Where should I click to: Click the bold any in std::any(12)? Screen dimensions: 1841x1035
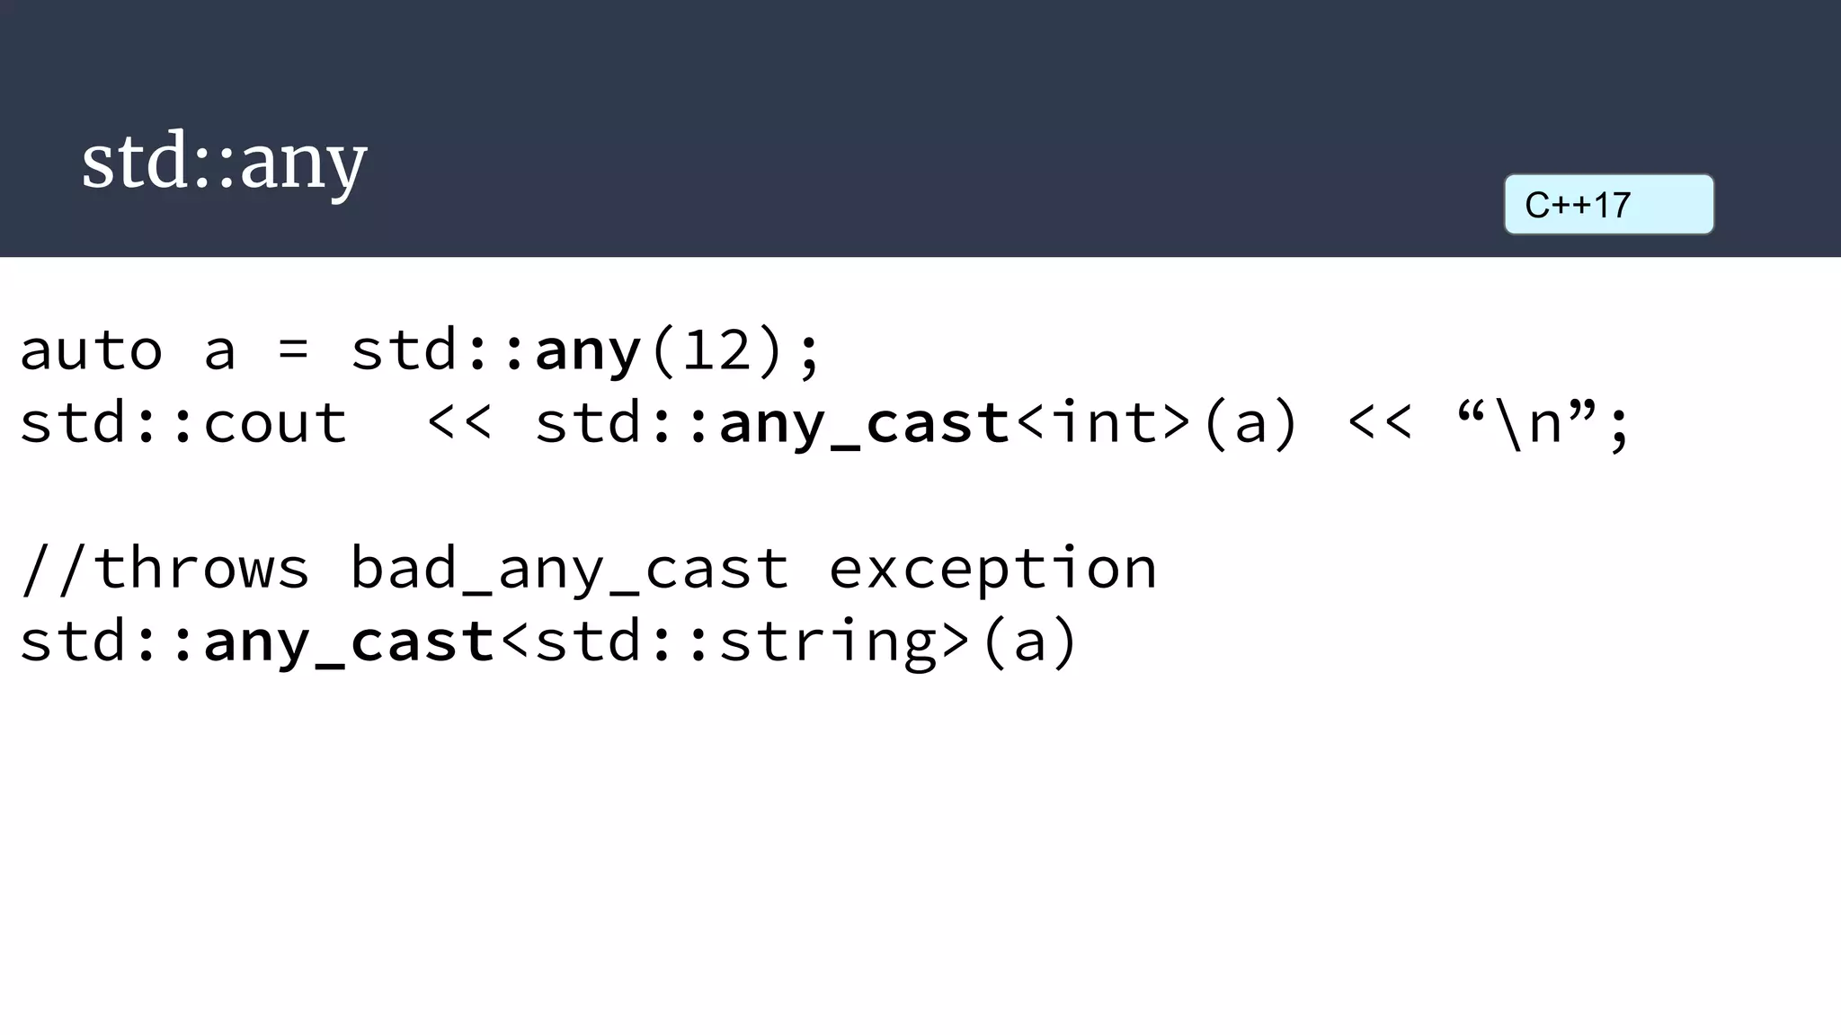589,352
